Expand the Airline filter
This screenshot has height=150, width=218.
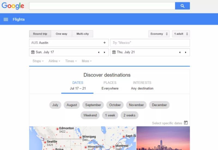54,61
